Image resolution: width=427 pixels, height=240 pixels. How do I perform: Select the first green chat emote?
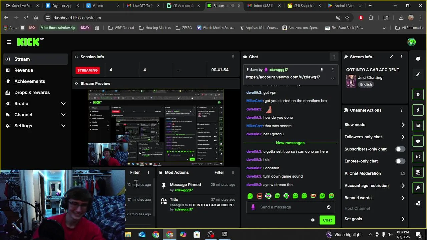click(x=250, y=196)
